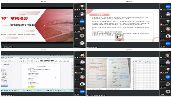Select the panda avatar in the 考研经验分享会 meeting
172x97 pixels.
click(82, 6)
